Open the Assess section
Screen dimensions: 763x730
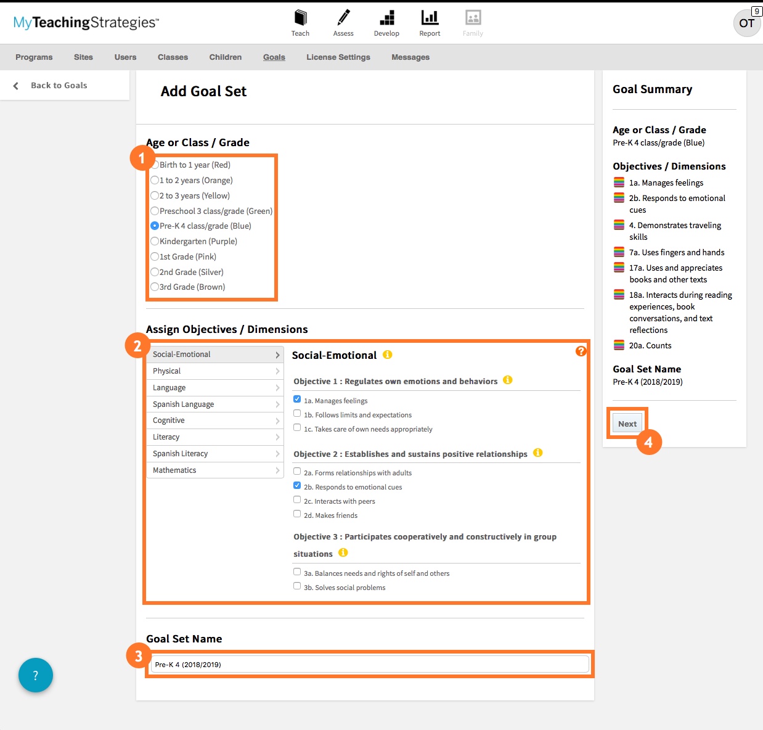pos(343,22)
